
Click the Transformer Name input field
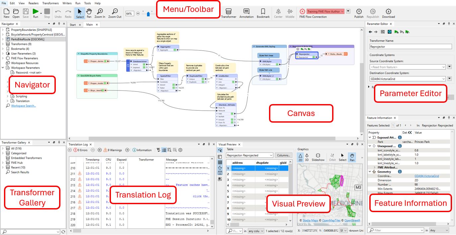[x=411, y=47]
